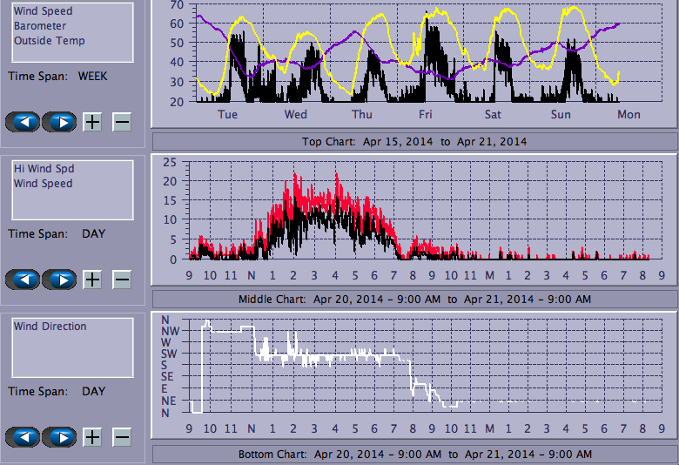679x465 pixels.
Task: Advance the middle chart with the forward arrow
Action: (59, 280)
